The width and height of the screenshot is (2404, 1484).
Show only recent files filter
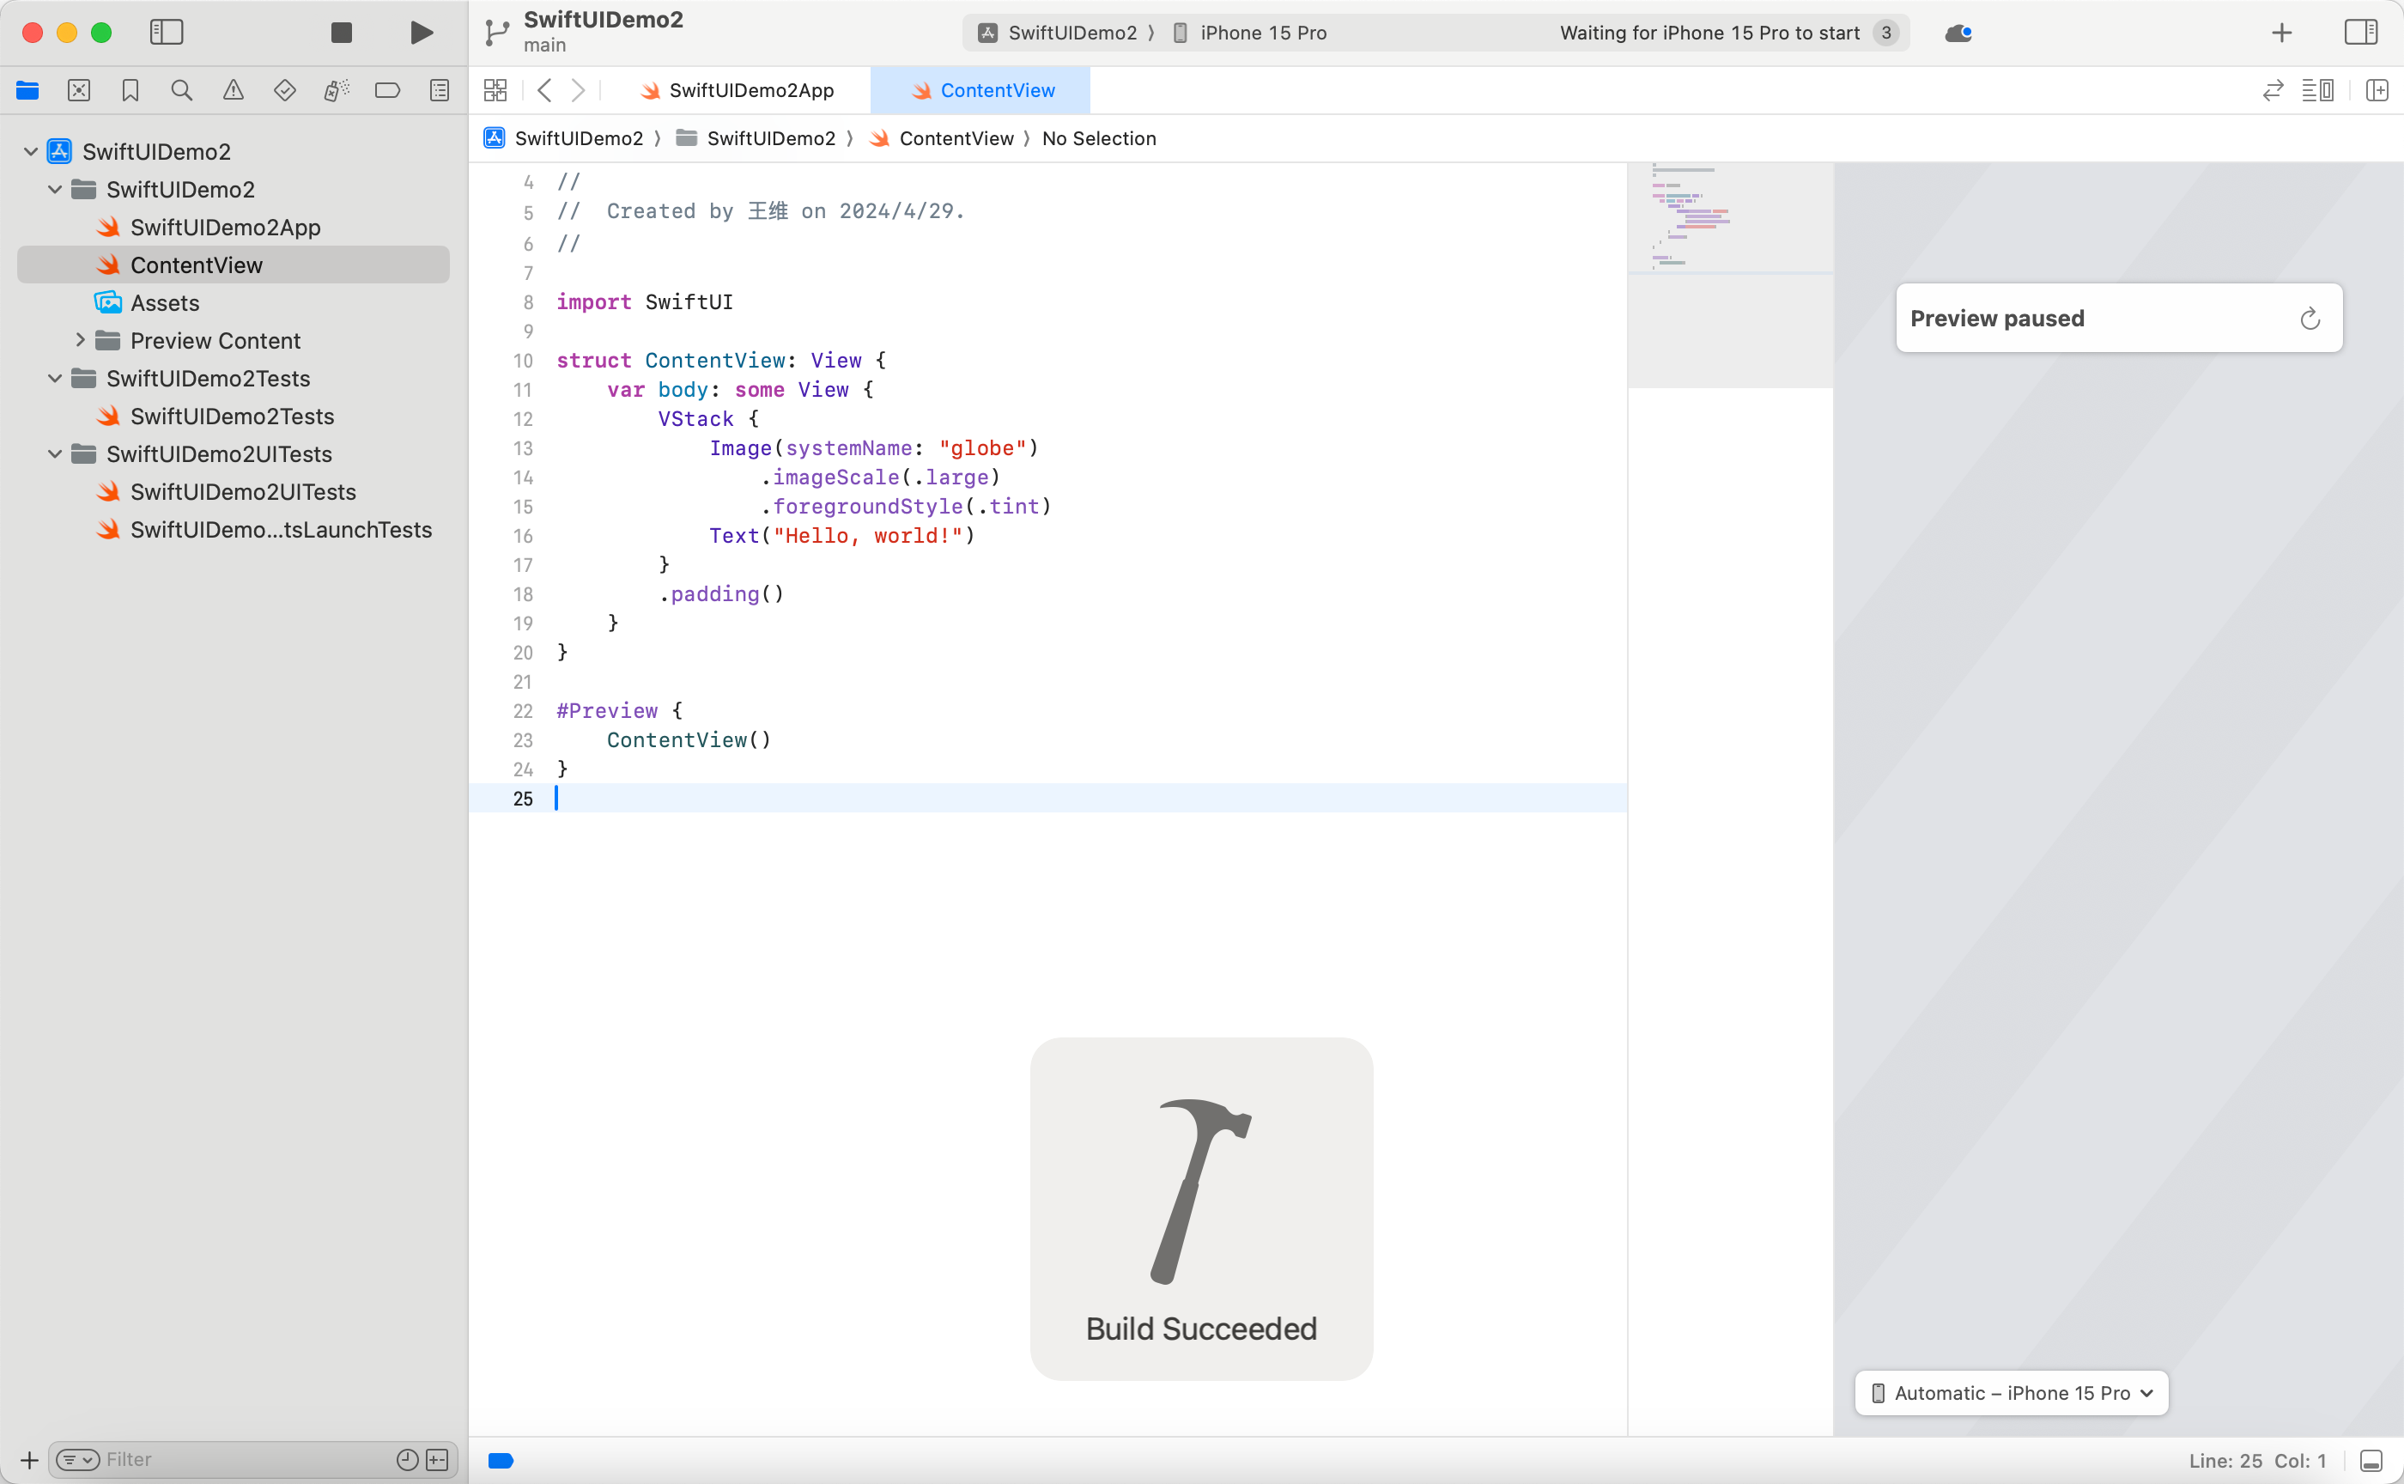(407, 1459)
